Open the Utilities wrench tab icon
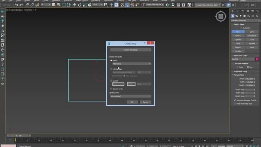261x147 pixels. [x=257, y=11]
